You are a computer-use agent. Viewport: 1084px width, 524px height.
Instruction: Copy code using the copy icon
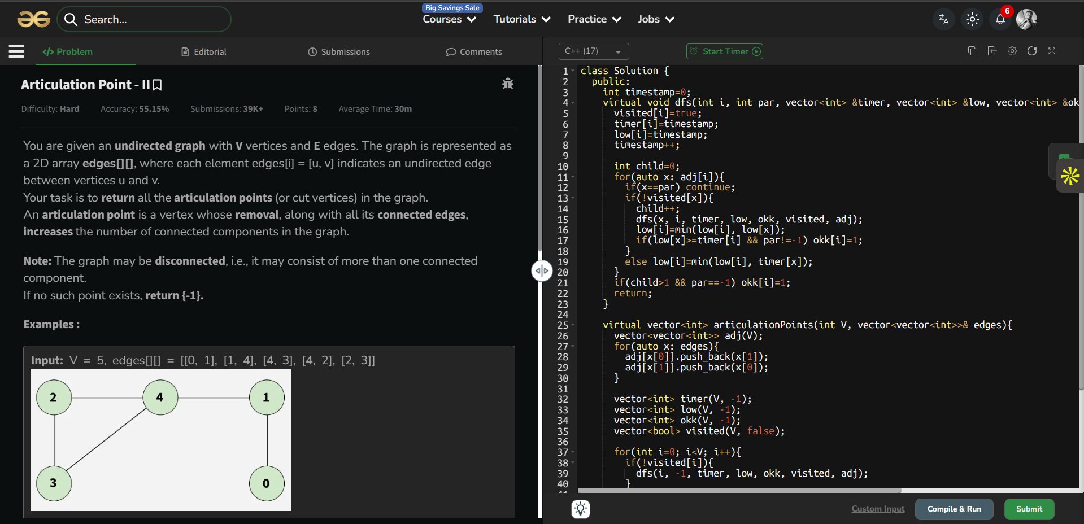click(972, 51)
